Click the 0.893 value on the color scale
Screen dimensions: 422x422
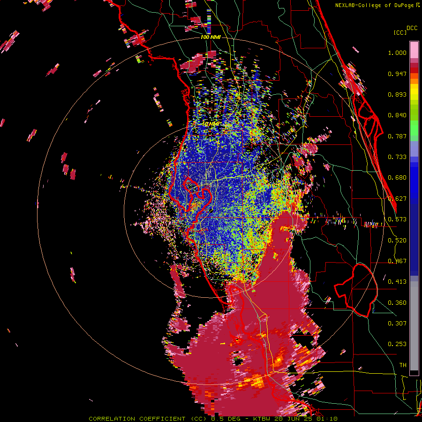[x=397, y=94]
